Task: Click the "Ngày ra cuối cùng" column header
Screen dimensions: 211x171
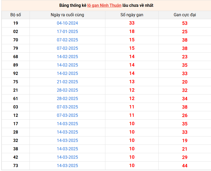Action: click(67, 15)
